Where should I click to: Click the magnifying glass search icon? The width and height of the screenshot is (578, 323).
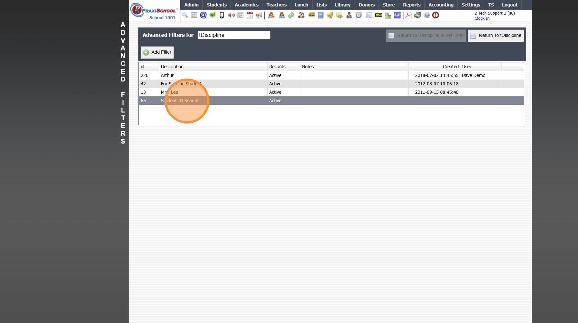click(185, 15)
